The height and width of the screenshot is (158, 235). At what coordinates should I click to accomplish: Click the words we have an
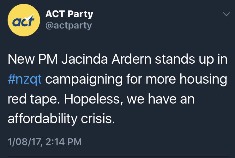(x=161, y=99)
